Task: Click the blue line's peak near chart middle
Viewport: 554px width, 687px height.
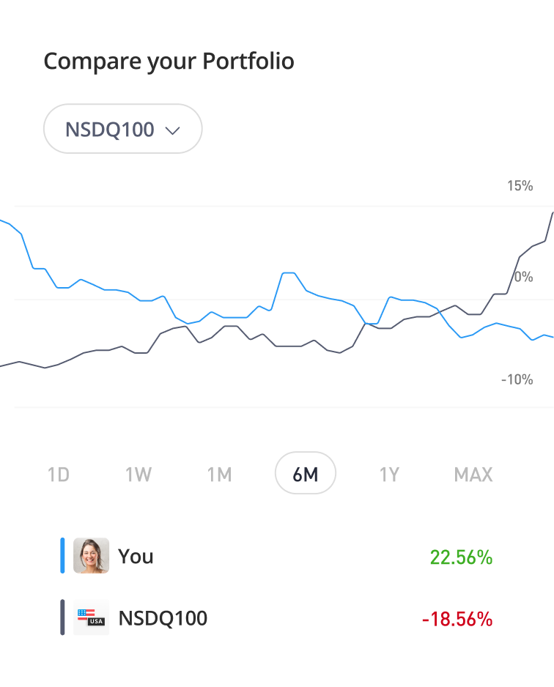Action: [x=288, y=272]
